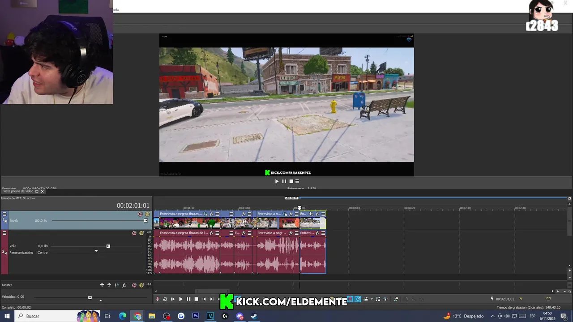This screenshot has height=322, width=573.
Task: Open event FX of first video clip
Action: 212,214
